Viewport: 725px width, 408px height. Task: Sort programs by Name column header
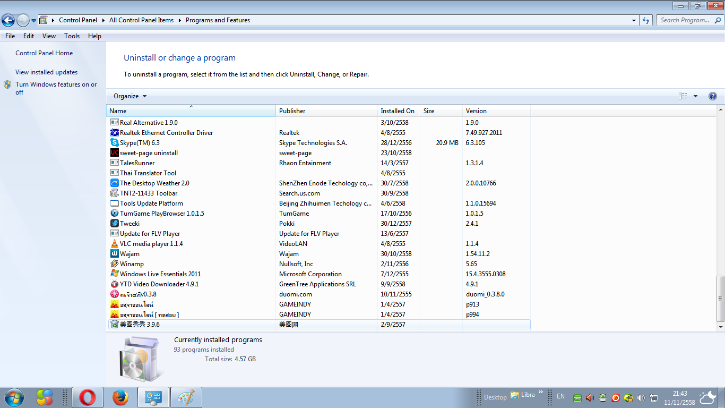191,111
